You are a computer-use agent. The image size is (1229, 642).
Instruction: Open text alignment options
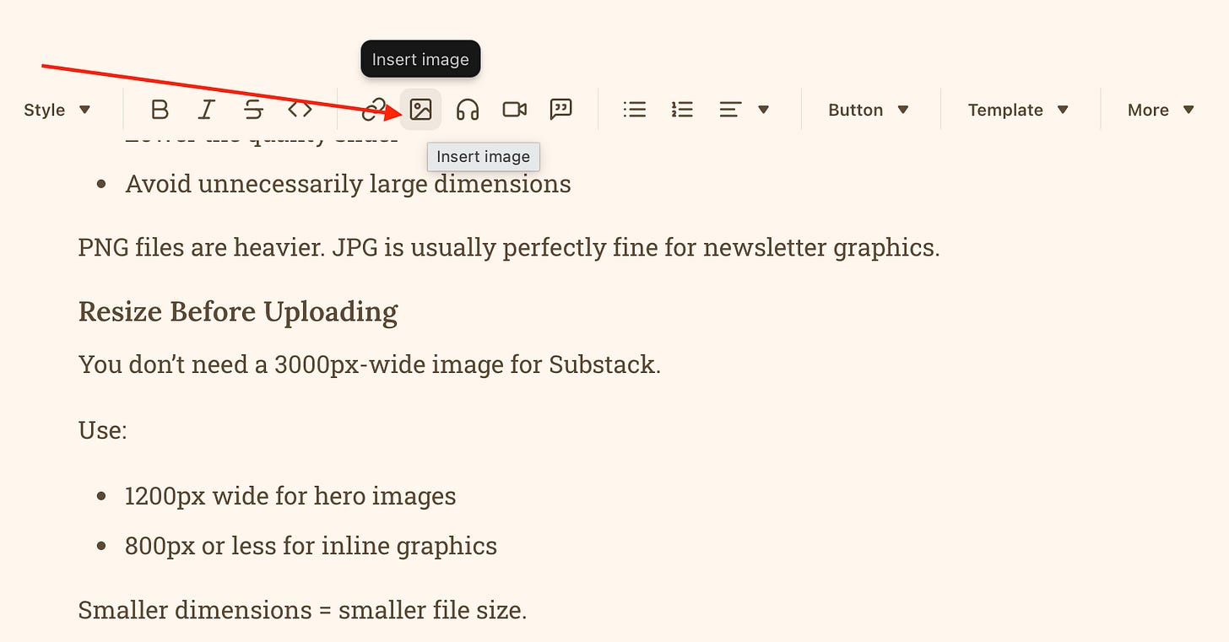point(744,110)
